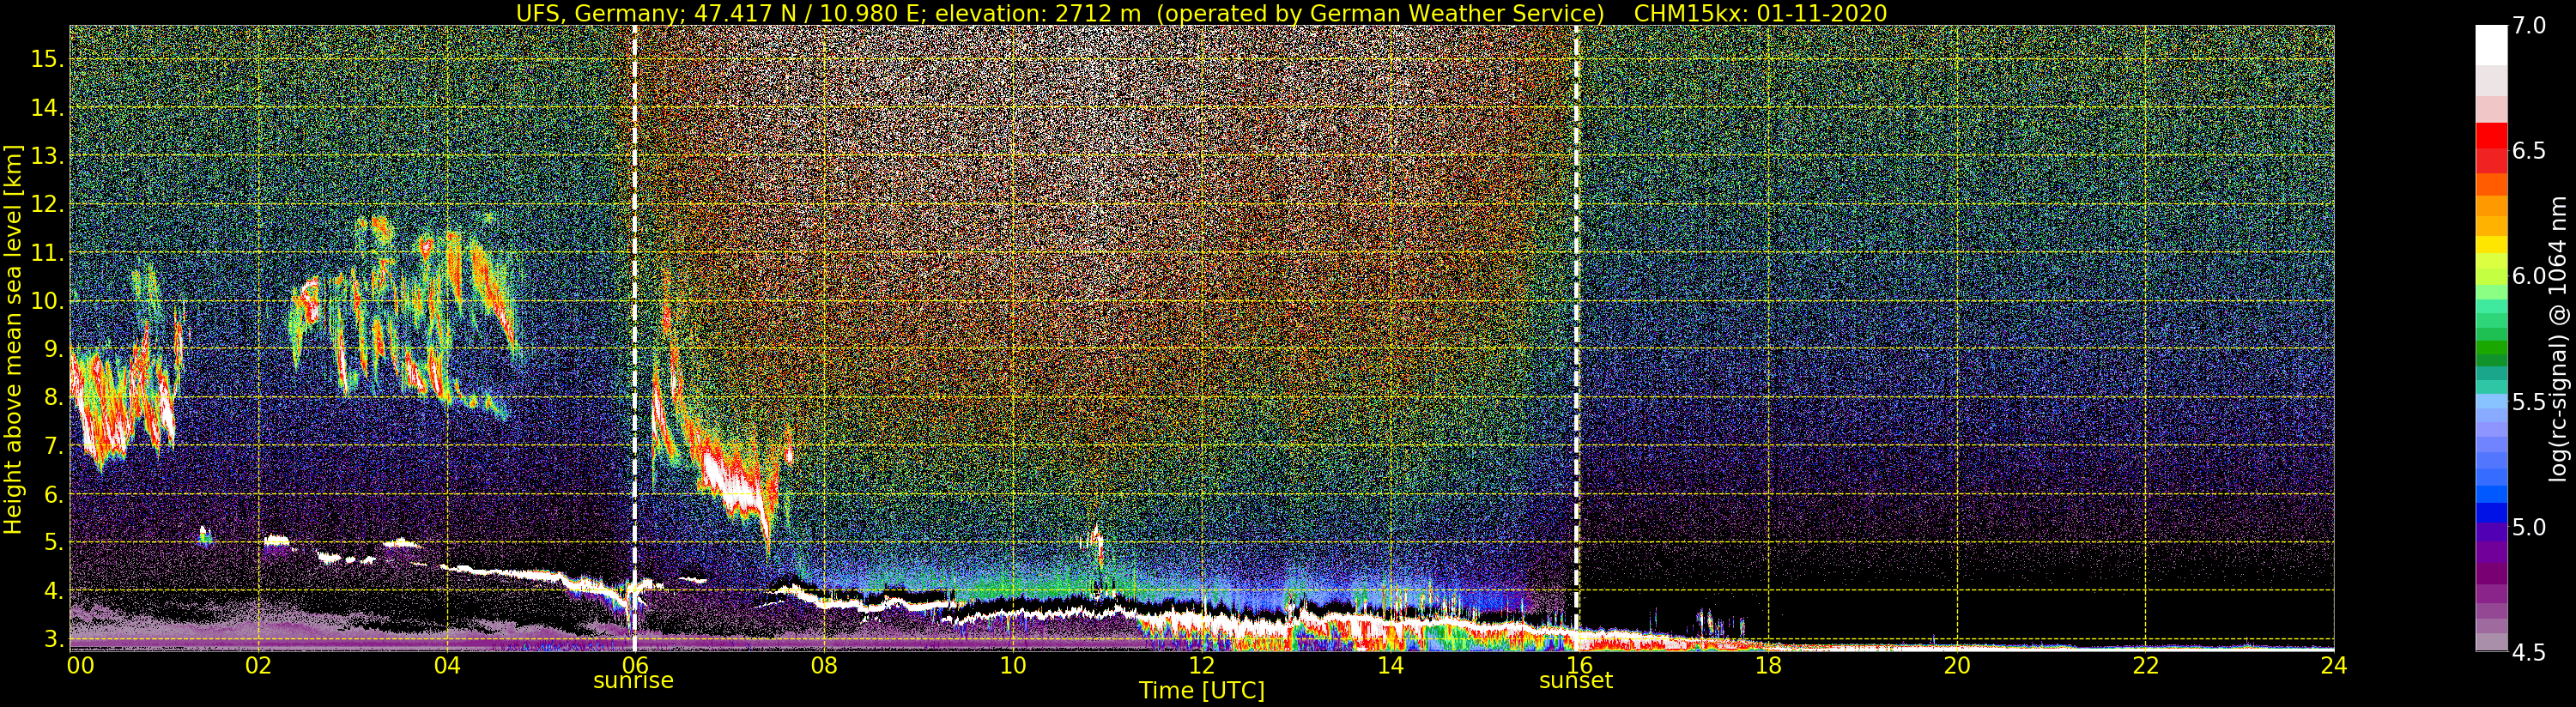Click the '12.' height axis tick label
Screen dimensions: 2576x707
[46, 204]
